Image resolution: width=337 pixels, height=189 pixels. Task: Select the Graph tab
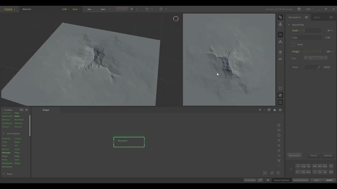pos(46,110)
